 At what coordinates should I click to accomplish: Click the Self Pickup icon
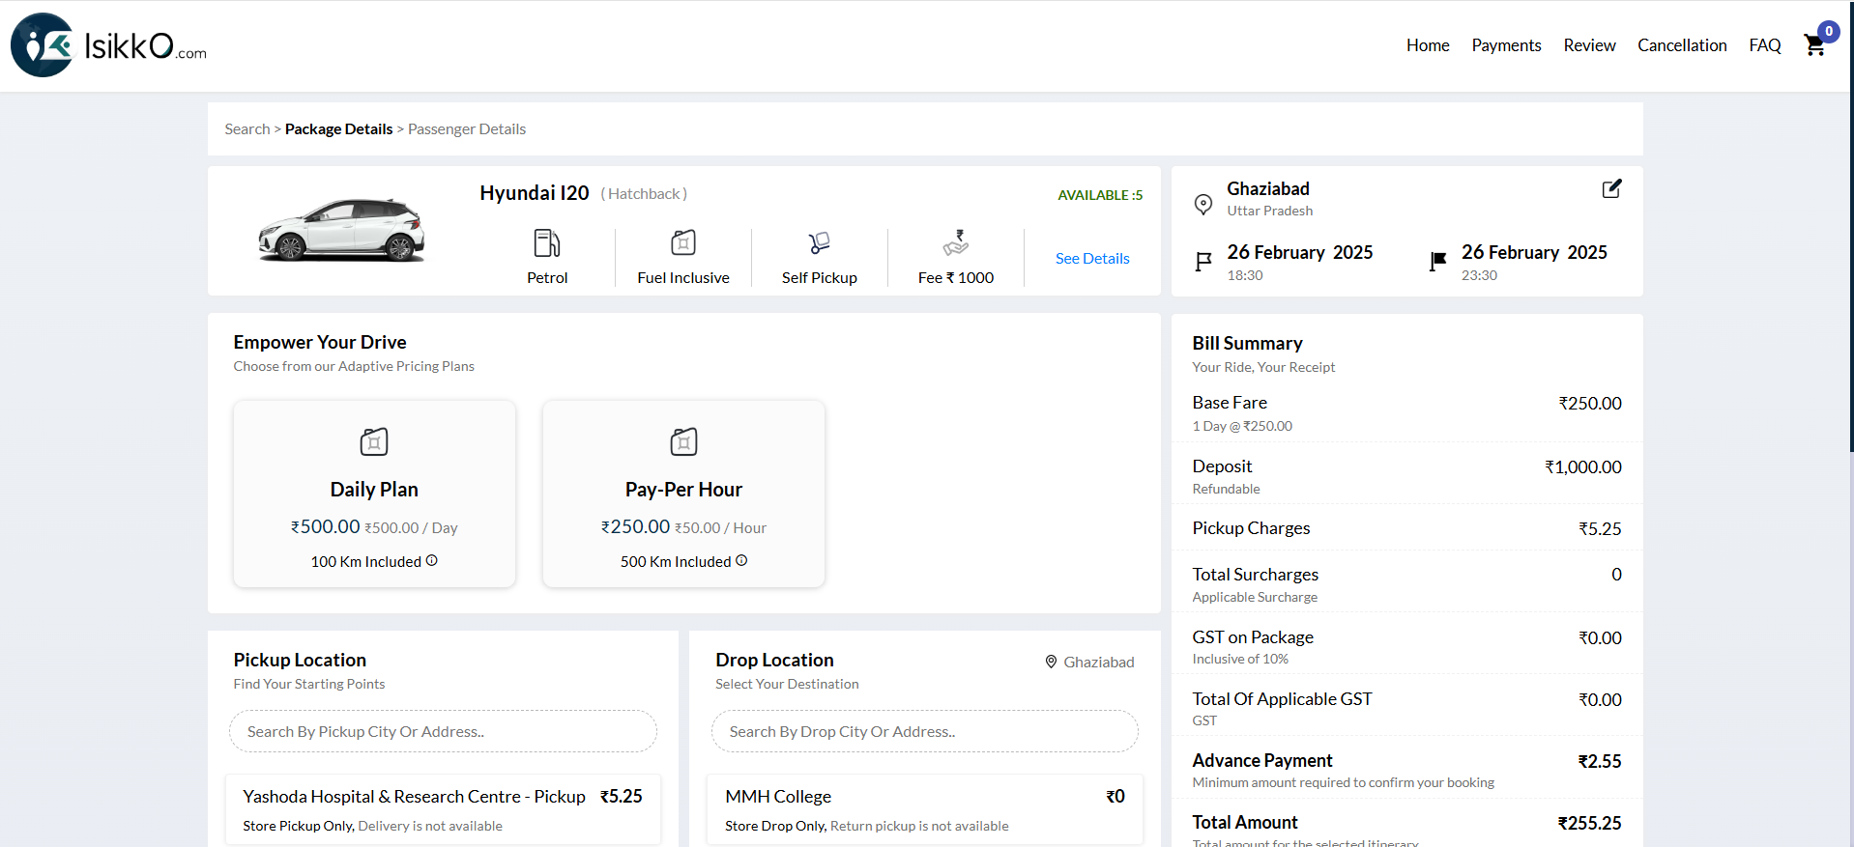pyautogui.click(x=819, y=242)
